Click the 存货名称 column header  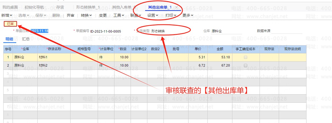click(x=54, y=49)
